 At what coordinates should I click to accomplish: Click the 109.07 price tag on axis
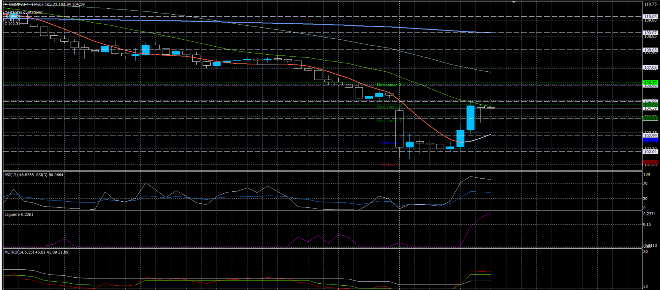pos(650,33)
